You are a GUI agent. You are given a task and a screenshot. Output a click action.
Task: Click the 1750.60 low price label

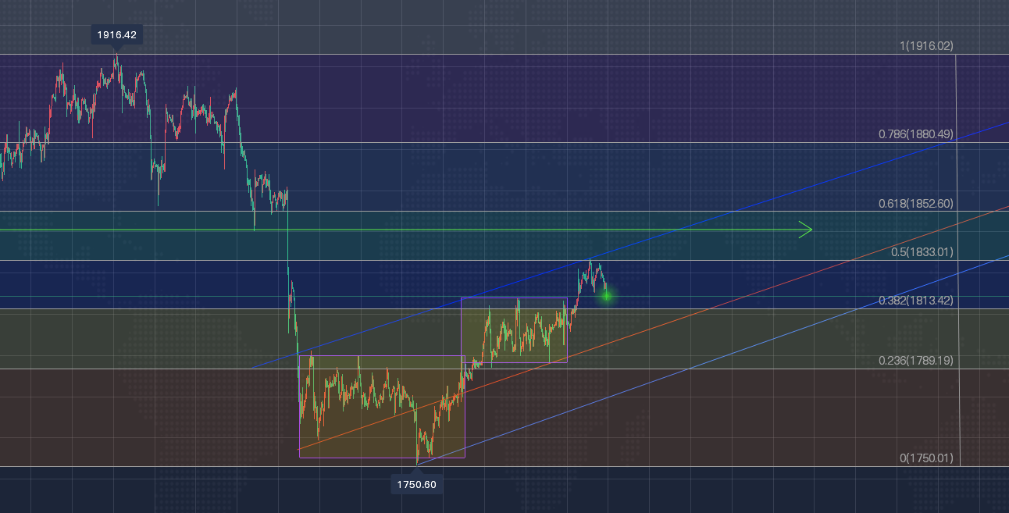(x=416, y=485)
